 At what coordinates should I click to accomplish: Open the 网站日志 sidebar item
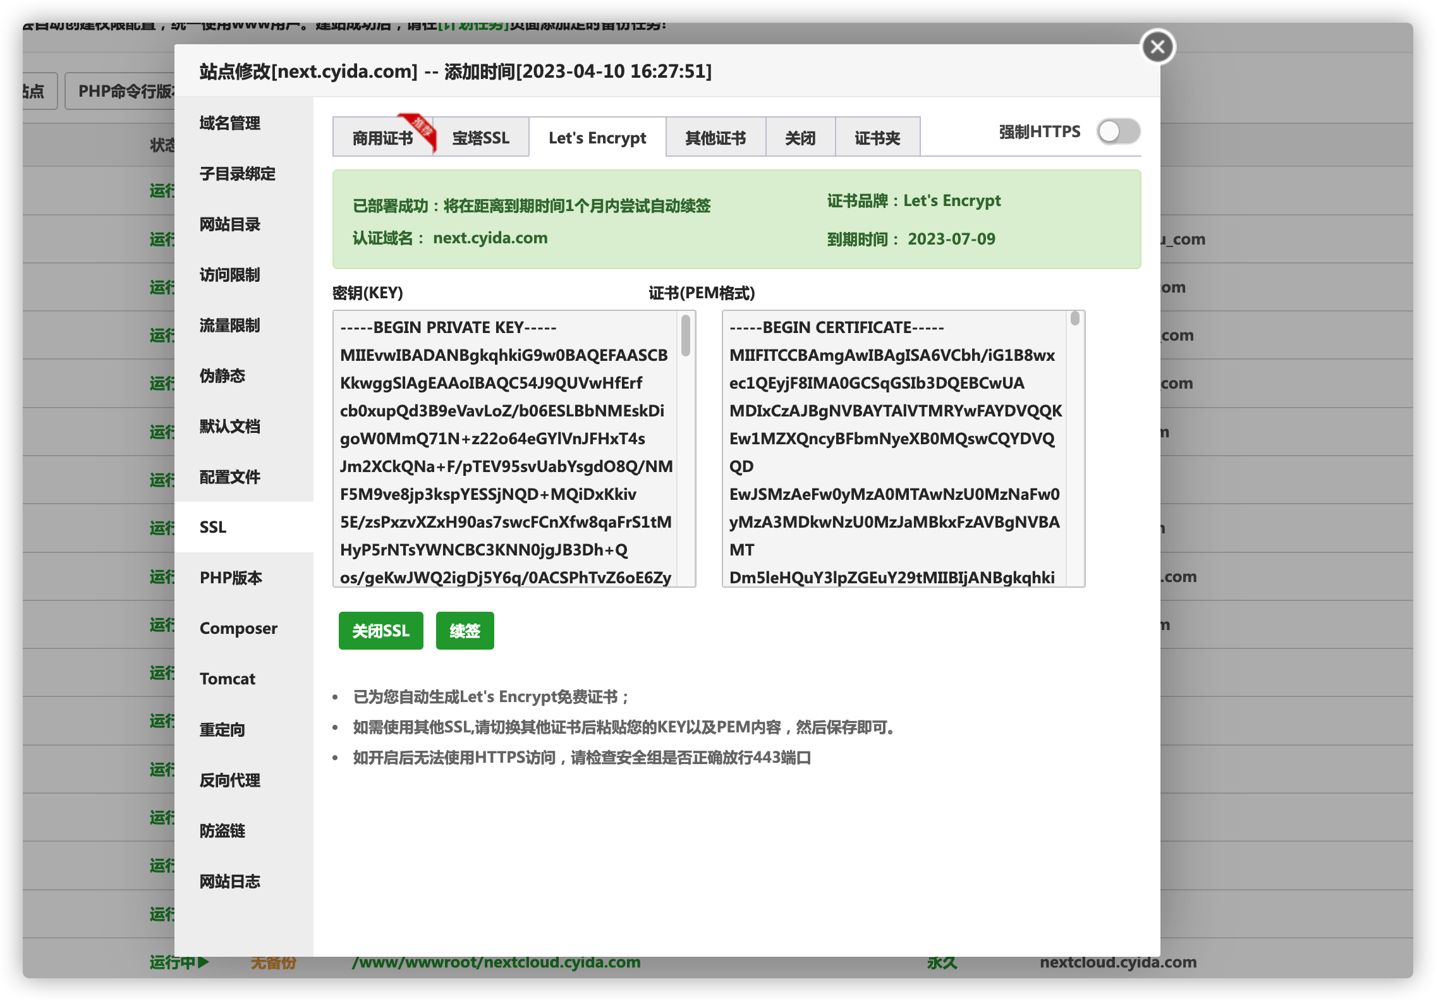(230, 882)
